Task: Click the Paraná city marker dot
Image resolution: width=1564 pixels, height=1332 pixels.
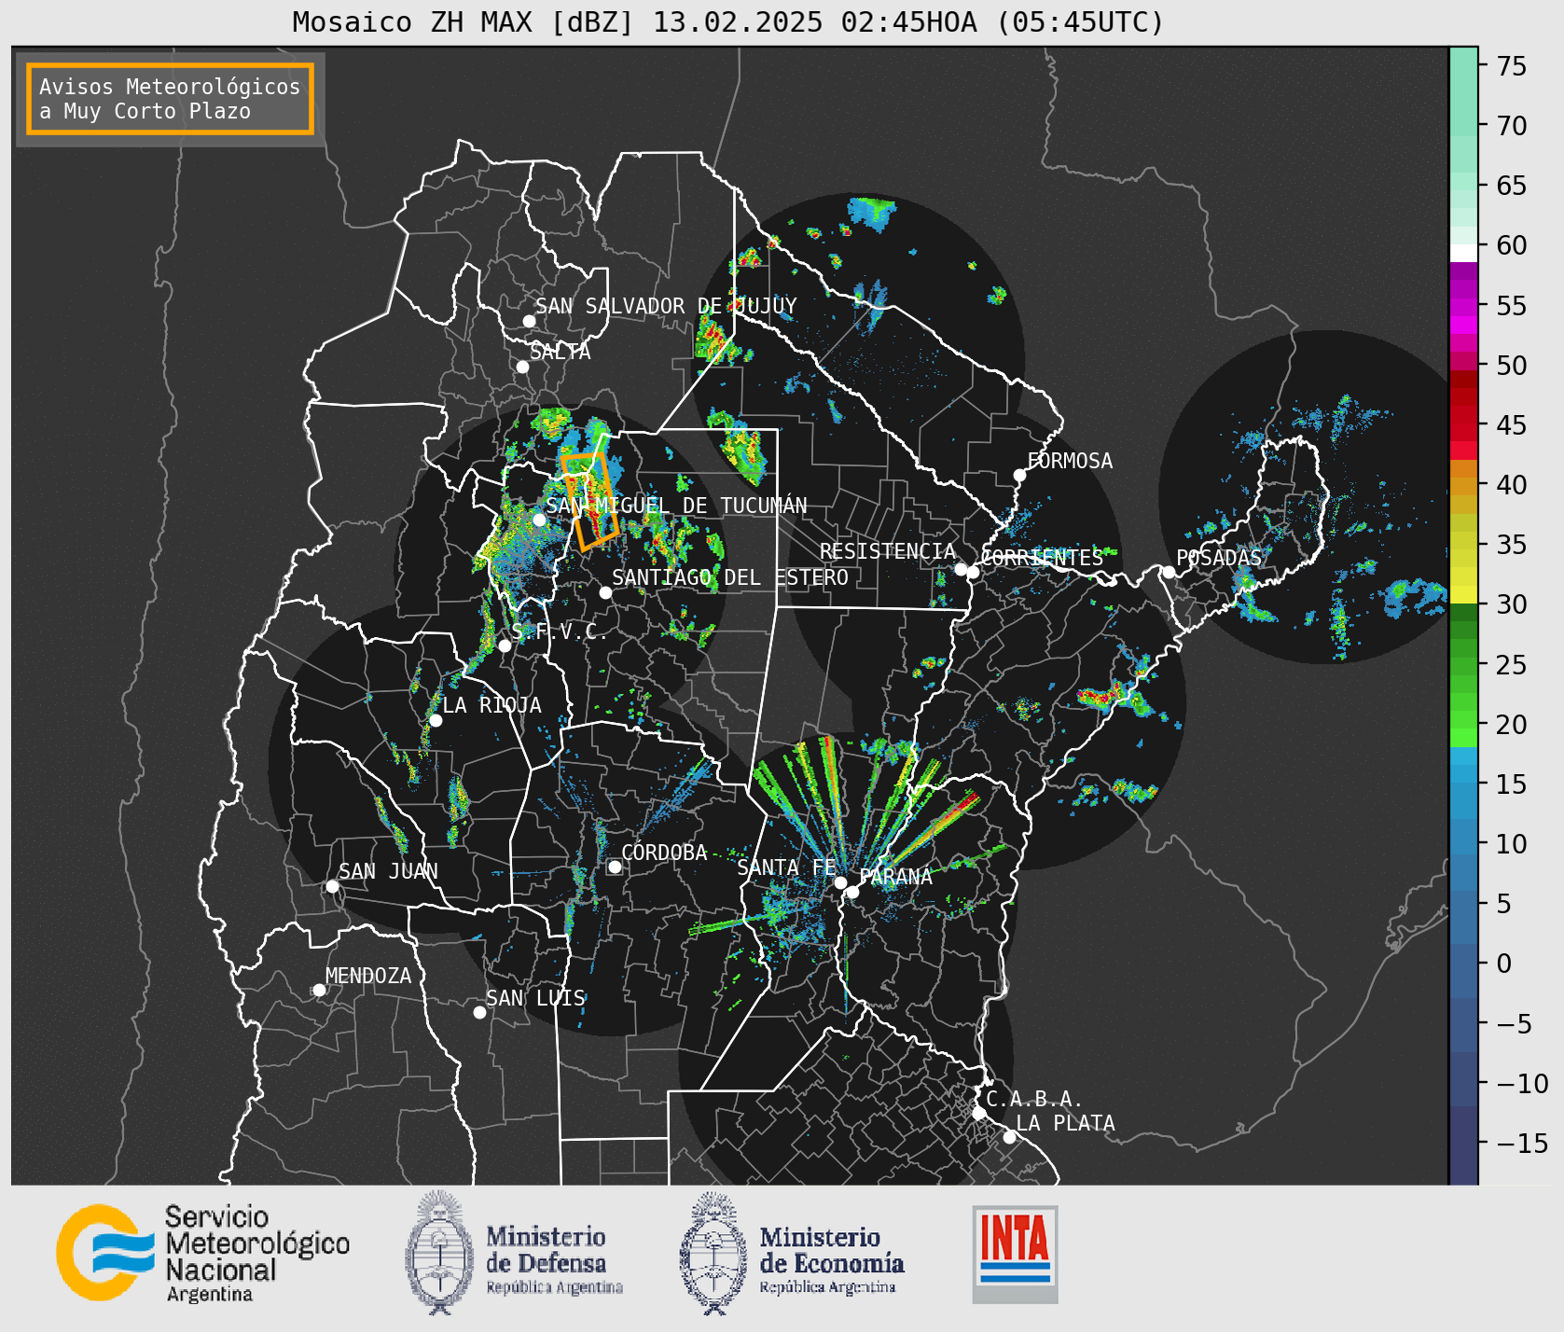Action: click(x=852, y=892)
